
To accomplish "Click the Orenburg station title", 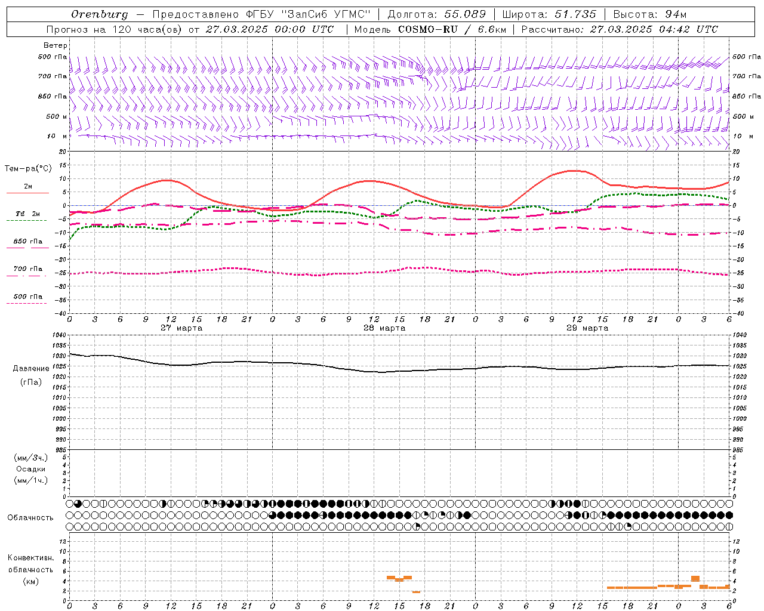I will pyautogui.click(x=99, y=14).
